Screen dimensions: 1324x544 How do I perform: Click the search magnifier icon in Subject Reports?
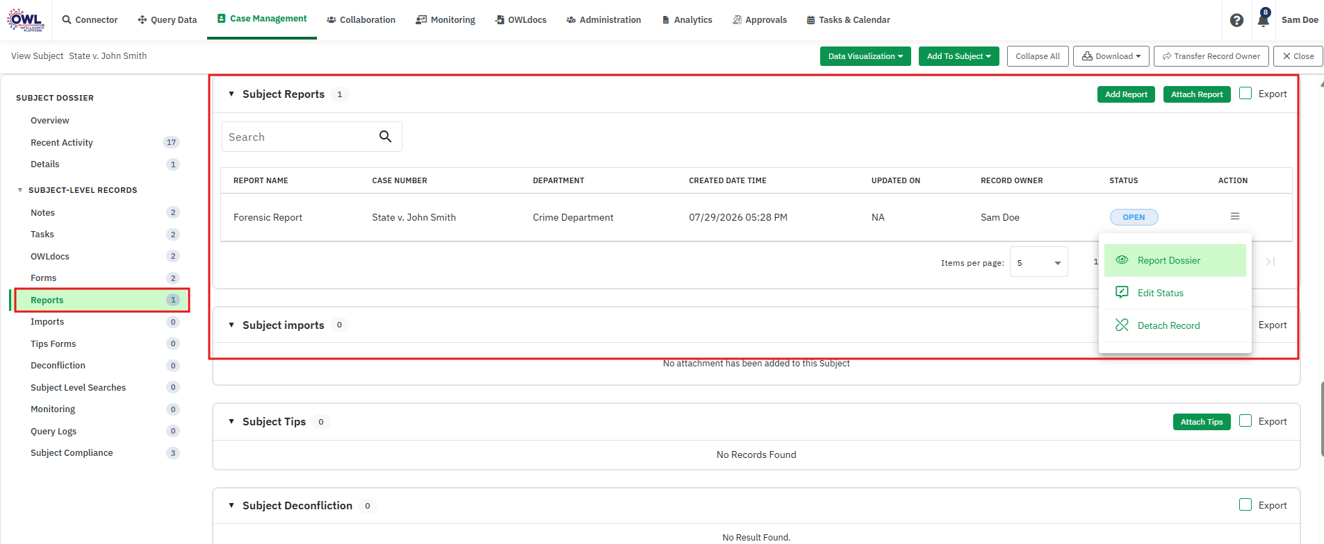point(386,137)
